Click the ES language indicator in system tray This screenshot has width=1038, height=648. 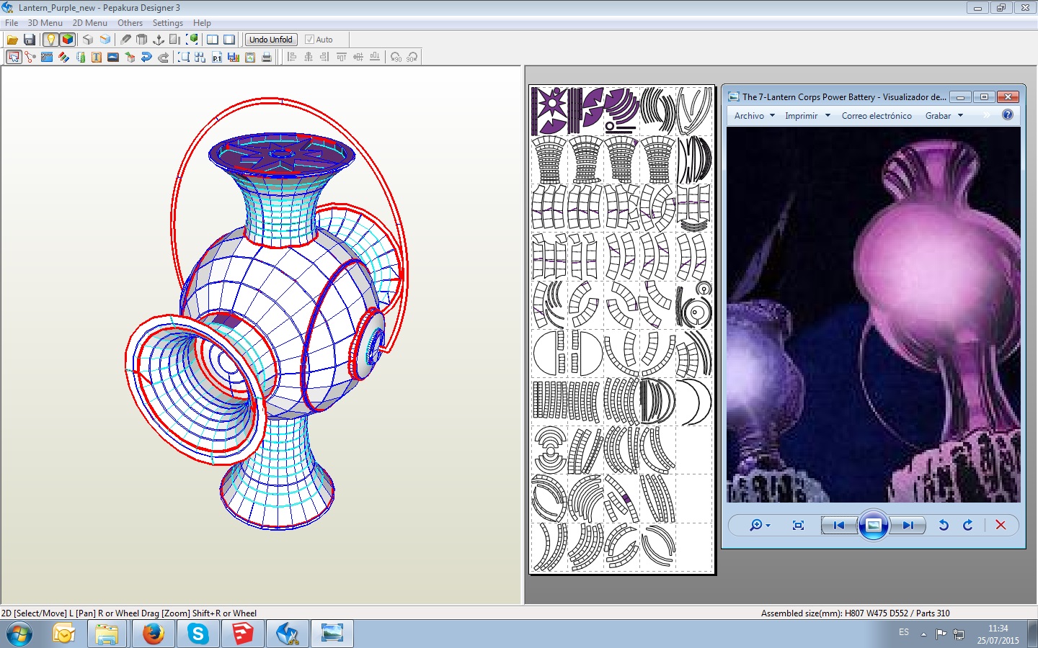coord(904,632)
